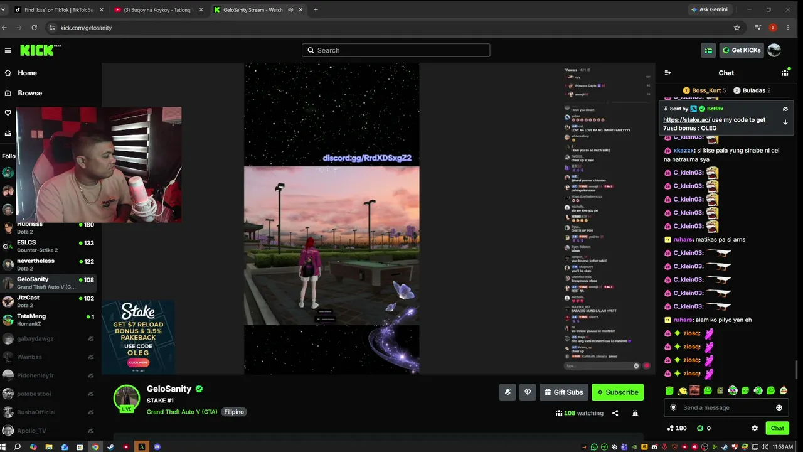Unfollow GeloSanity with the broken heart button
803x452 pixels.
528,392
